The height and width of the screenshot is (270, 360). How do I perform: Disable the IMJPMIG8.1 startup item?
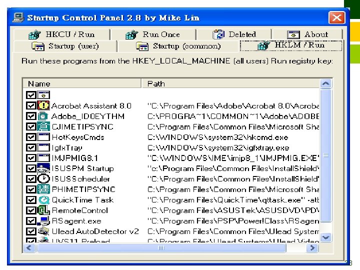[31, 158]
